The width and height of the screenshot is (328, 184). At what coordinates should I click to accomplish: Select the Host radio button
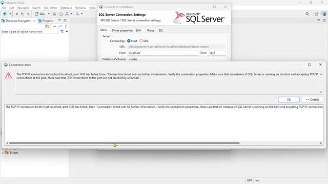[x=129, y=41]
